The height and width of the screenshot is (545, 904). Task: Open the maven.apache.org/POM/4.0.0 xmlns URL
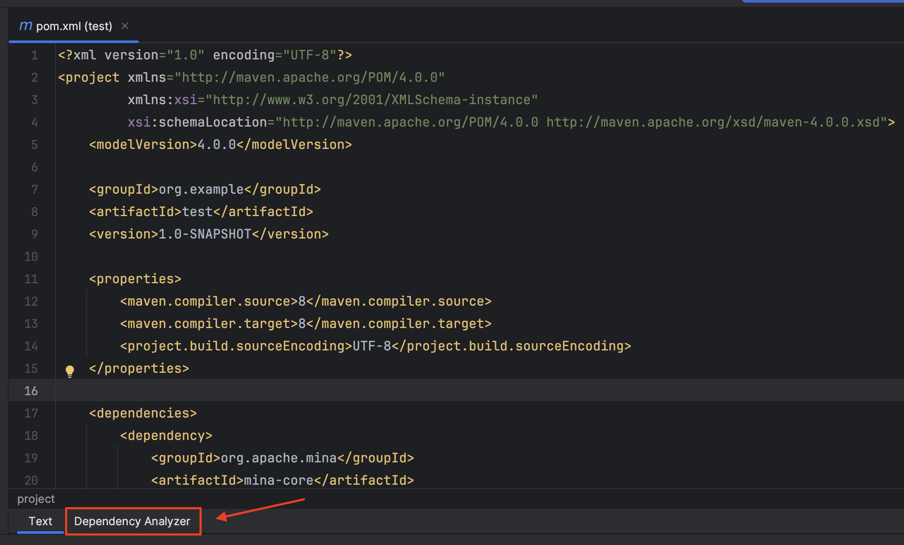[x=309, y=77]
